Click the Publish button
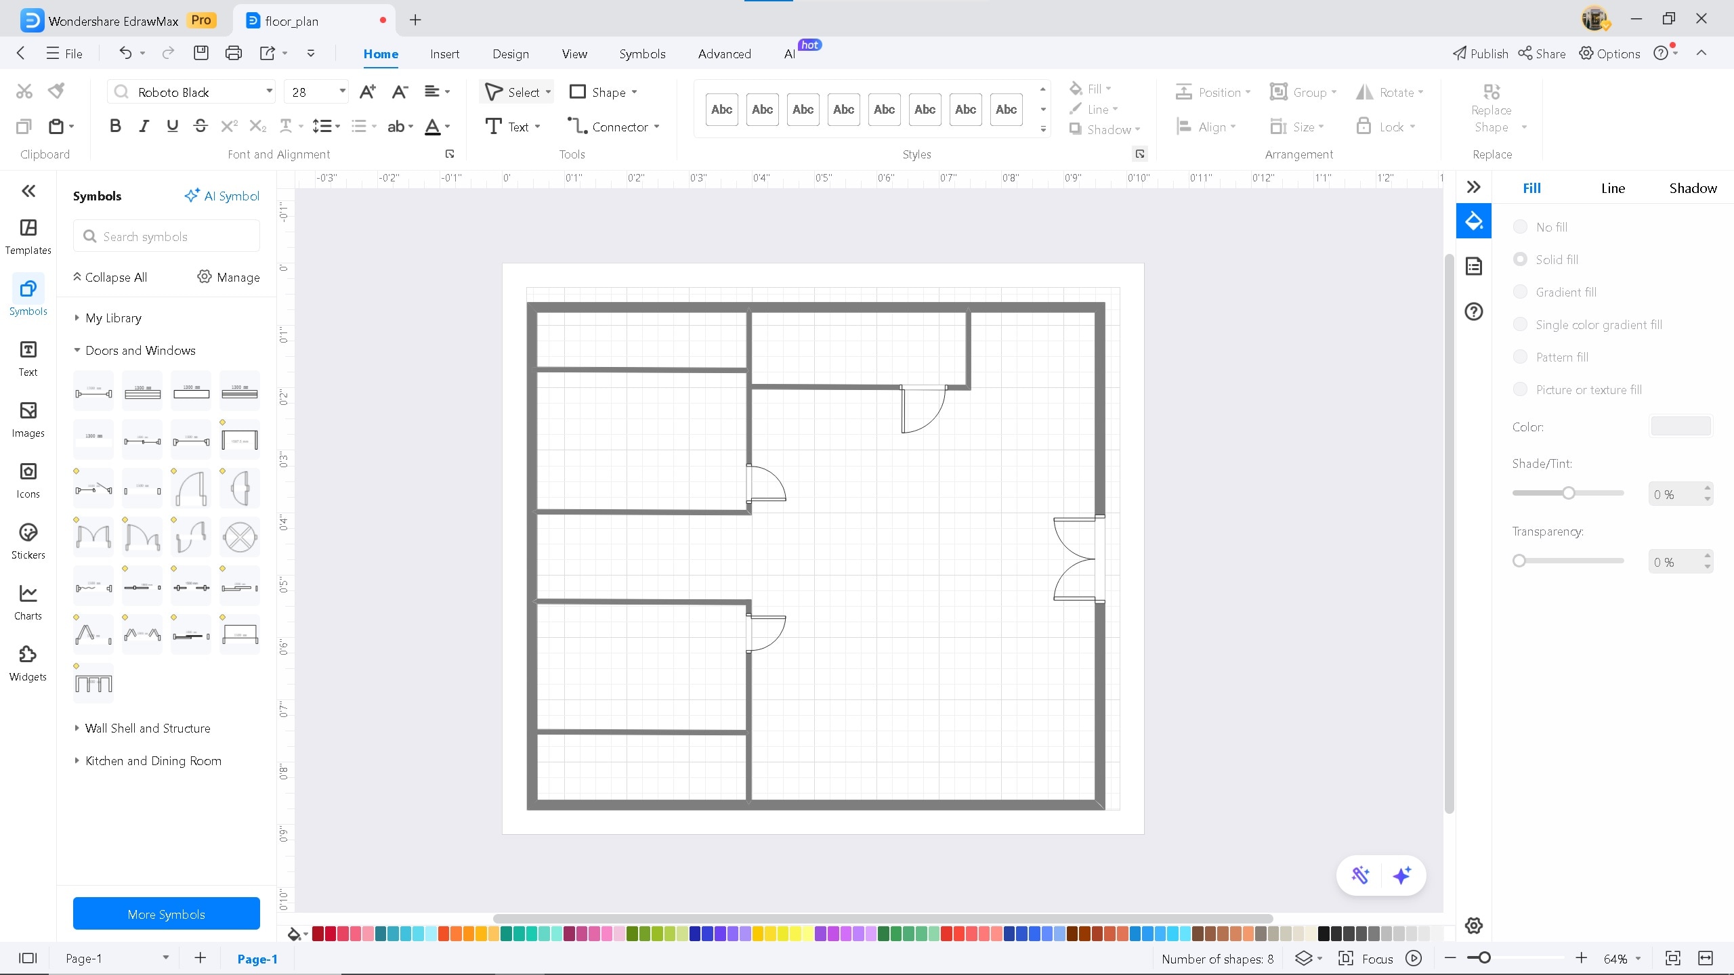Image resolution: width=1734 pixels, height=975 pixels. [x=1480, y=53]
